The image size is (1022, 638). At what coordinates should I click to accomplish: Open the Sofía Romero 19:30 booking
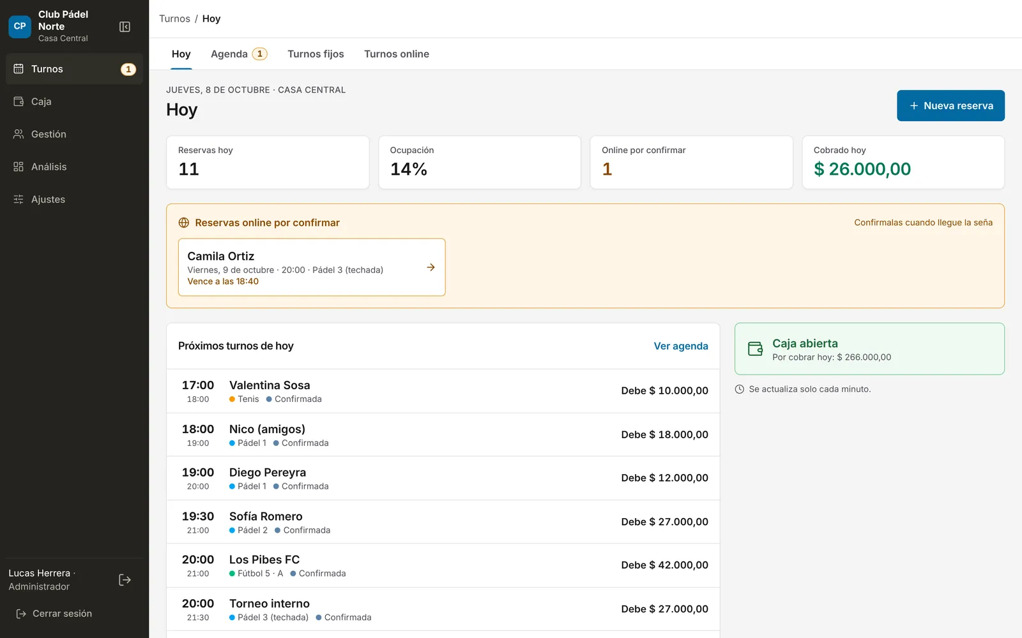tap(443, 522)
